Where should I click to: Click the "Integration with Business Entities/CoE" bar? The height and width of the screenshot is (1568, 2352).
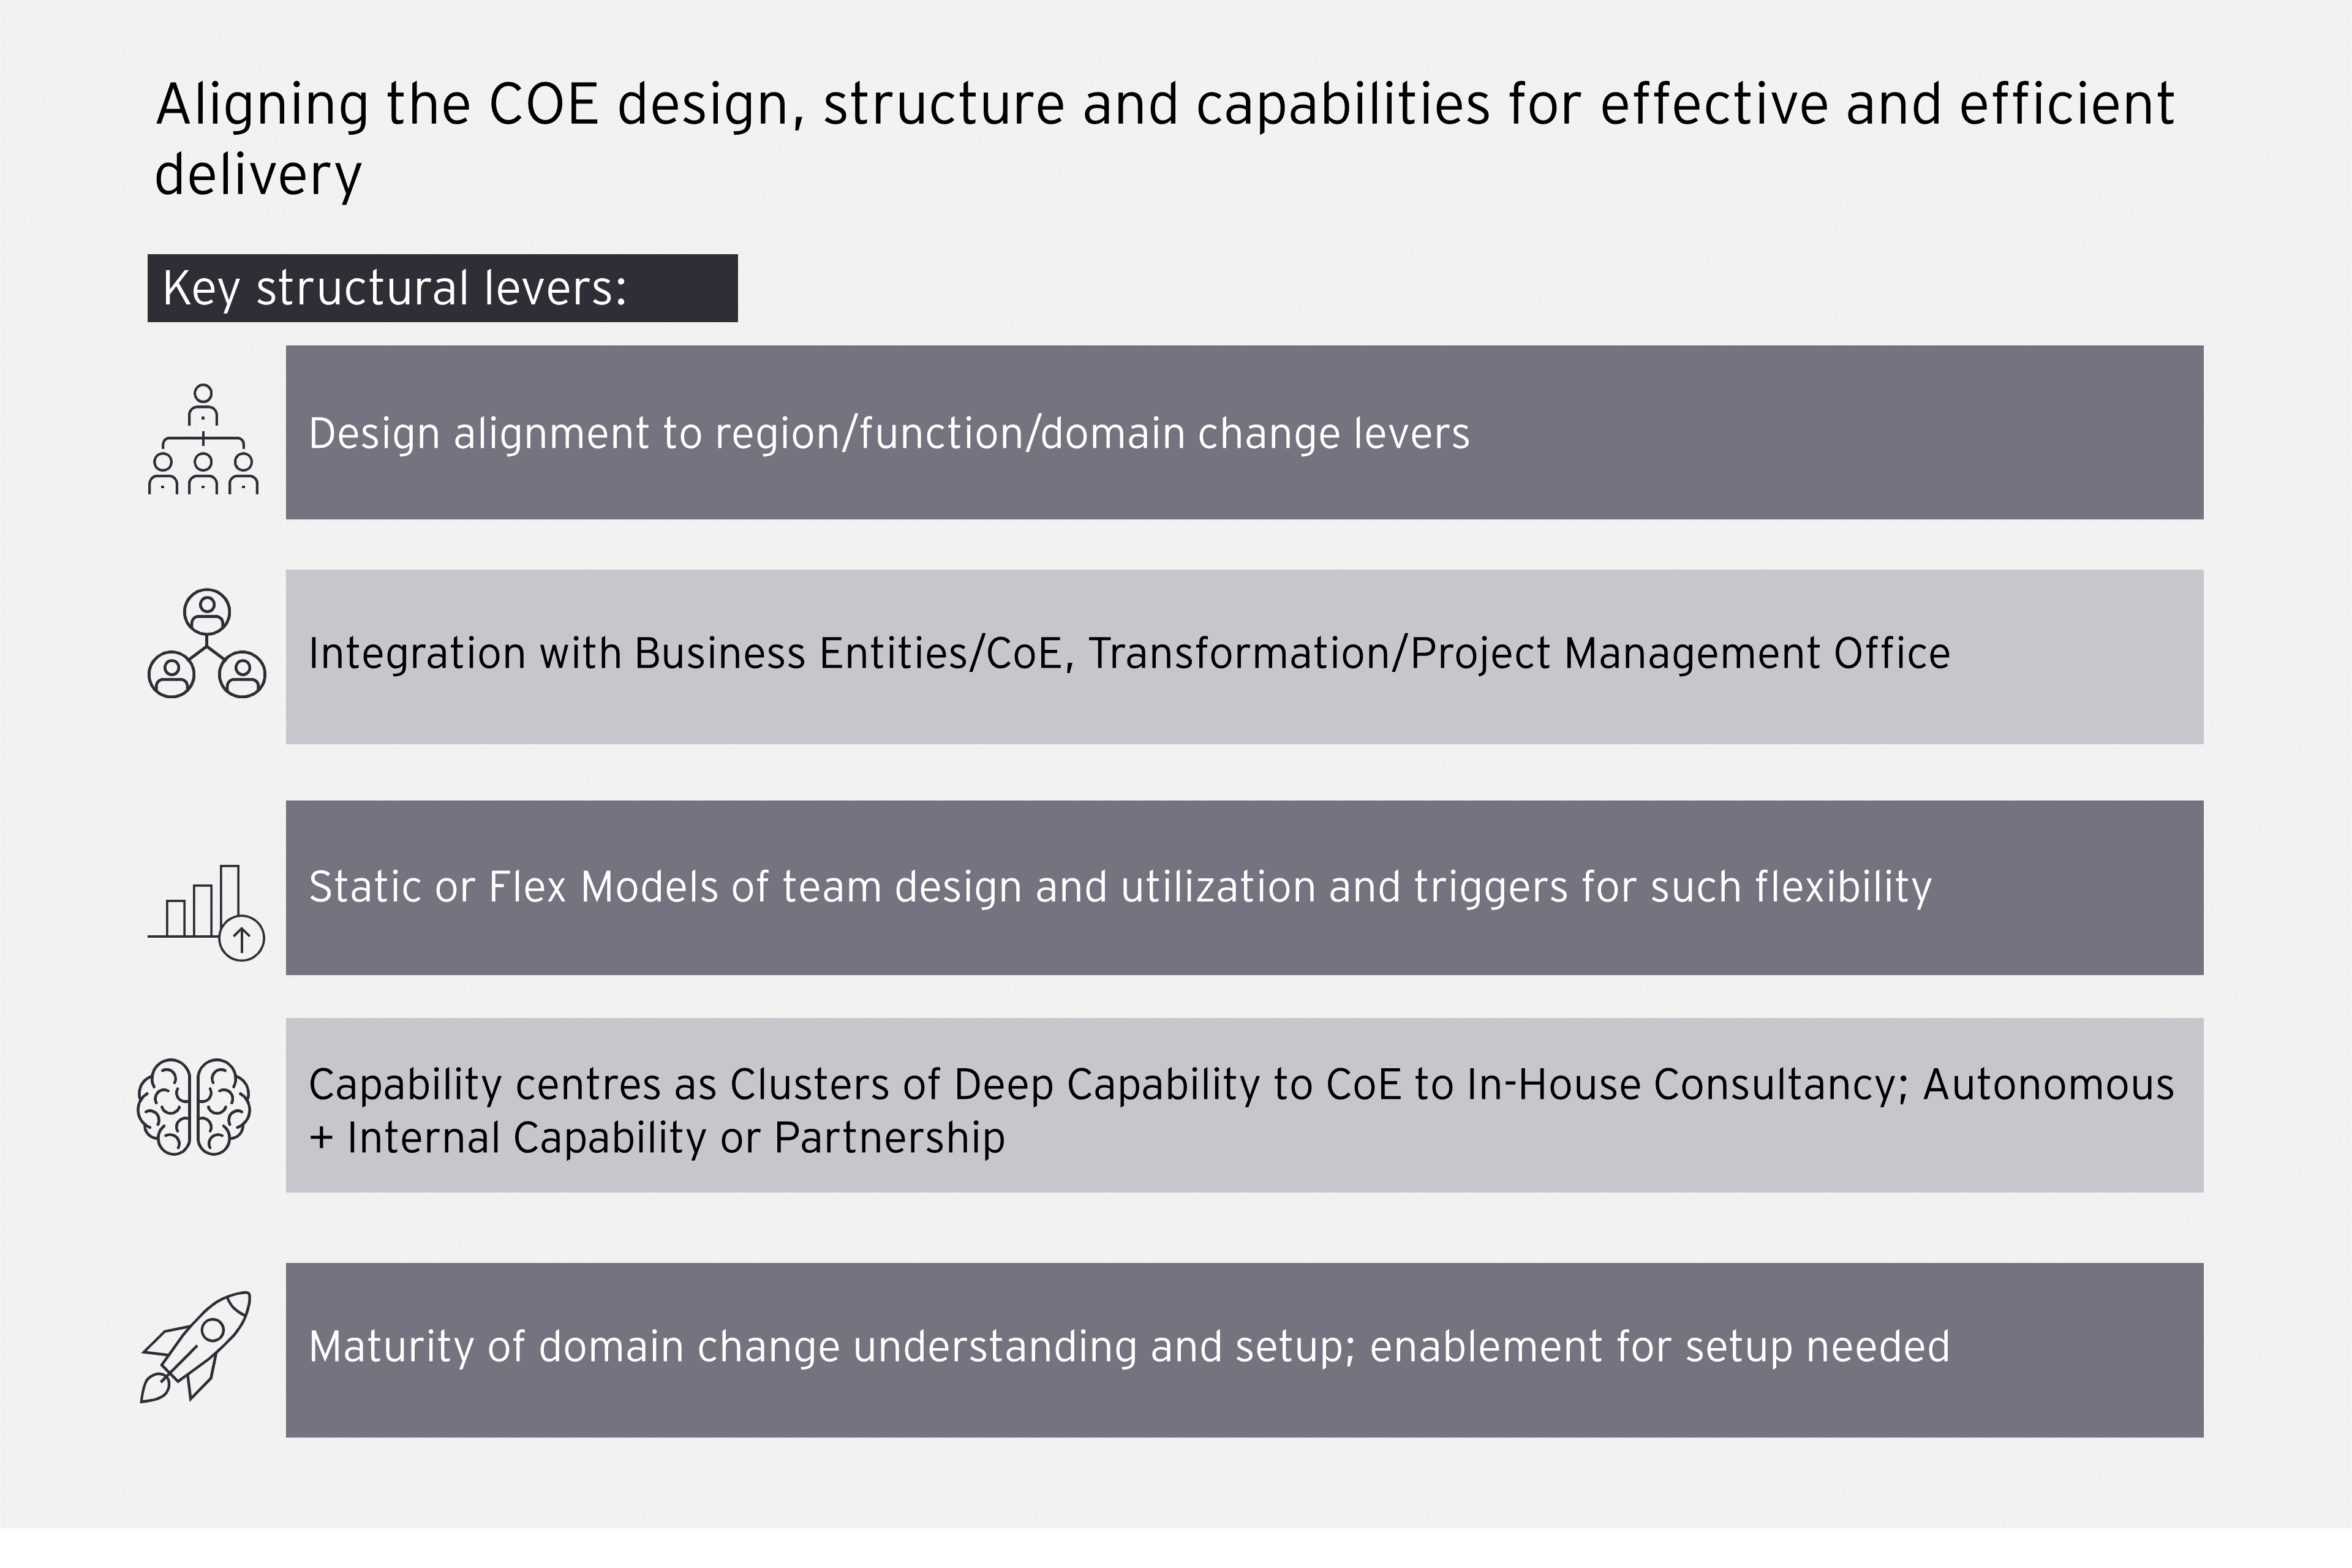click(x=1244, y=656)
